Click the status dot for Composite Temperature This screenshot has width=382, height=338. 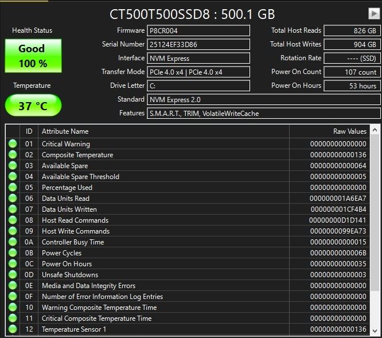pos(13,155)
